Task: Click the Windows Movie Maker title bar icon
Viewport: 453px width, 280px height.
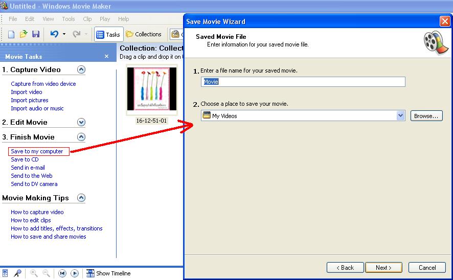Action: tap(4, 6)
